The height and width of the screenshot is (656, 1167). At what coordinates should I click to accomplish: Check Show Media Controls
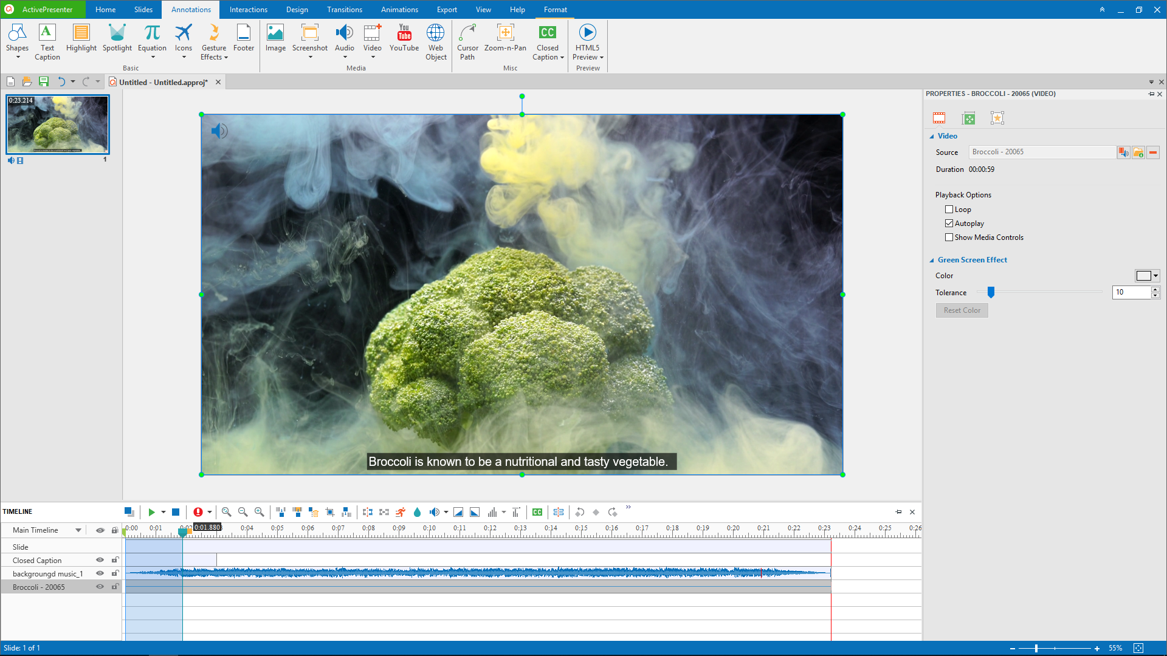click(949, 237)
